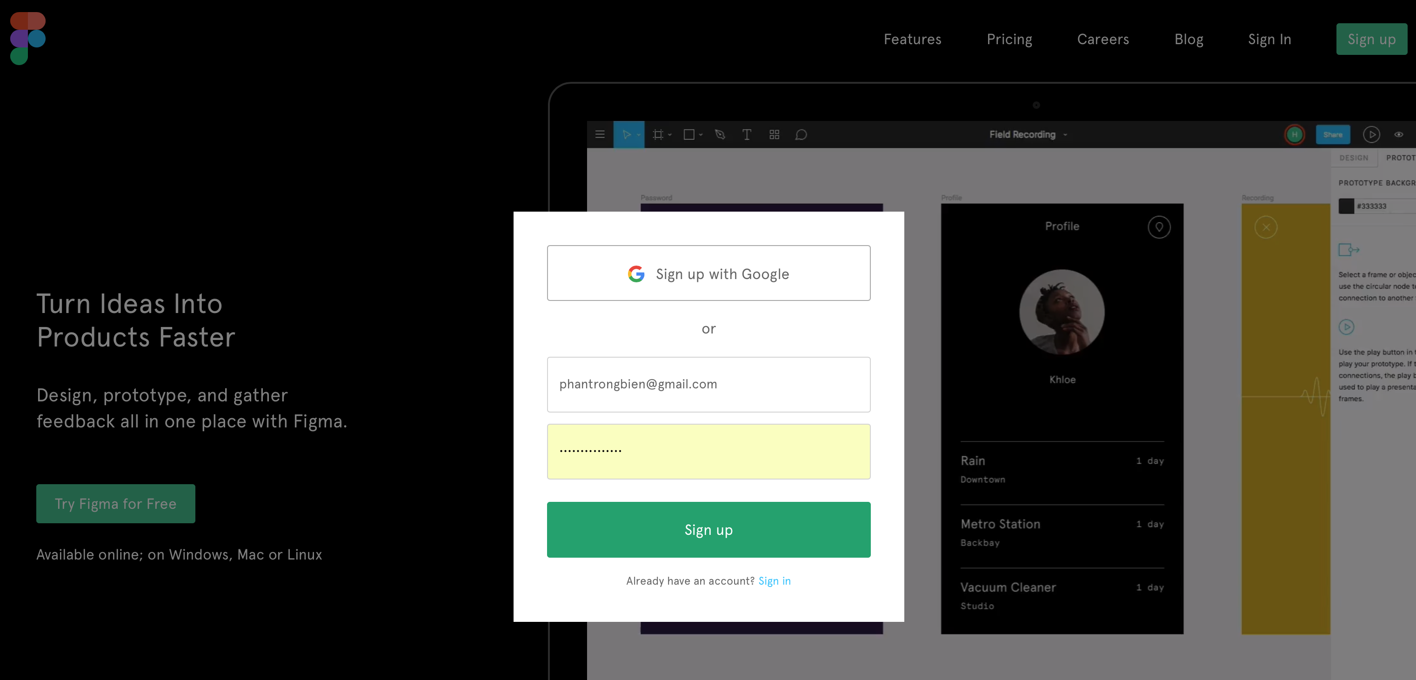
Task: Click Sign up with Google
Action: pyautogui.click(x=708, y=273)
